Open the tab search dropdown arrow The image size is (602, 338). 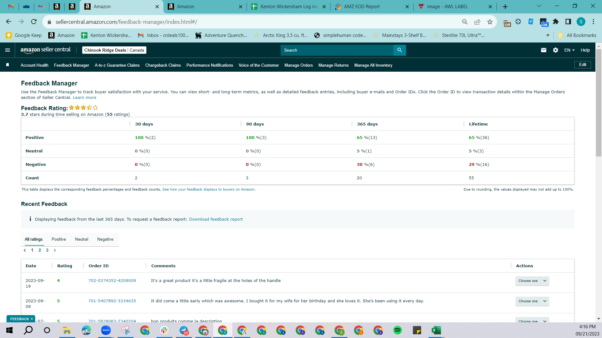pyautogui.click(x=539, y=6)
